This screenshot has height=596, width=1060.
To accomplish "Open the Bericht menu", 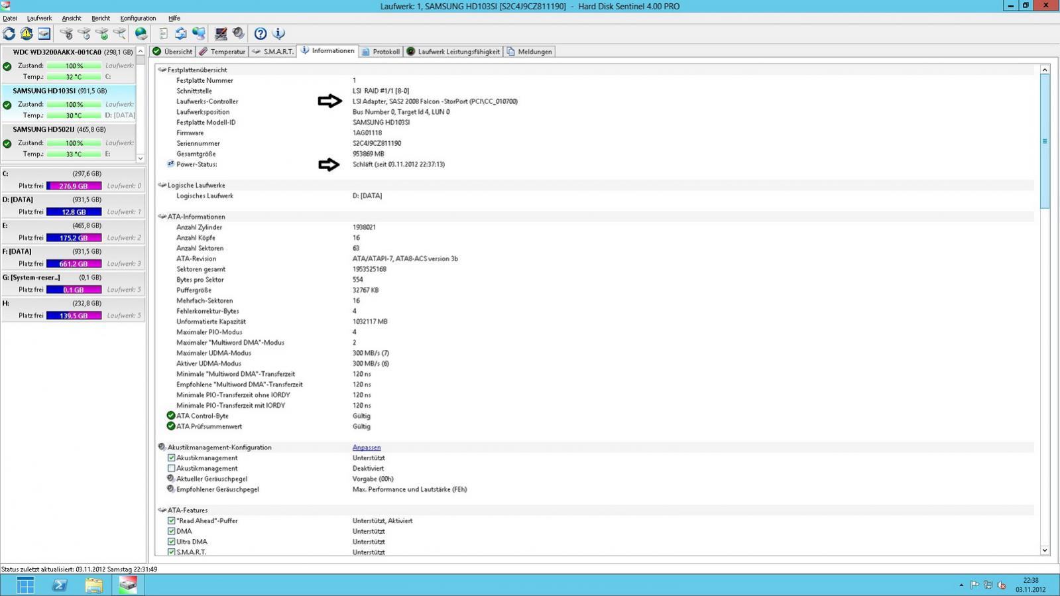I will (101, 18).
